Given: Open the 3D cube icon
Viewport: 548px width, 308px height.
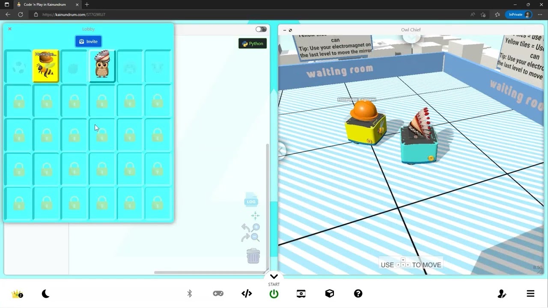Looking at the screenshot, I should click(329, 293).
